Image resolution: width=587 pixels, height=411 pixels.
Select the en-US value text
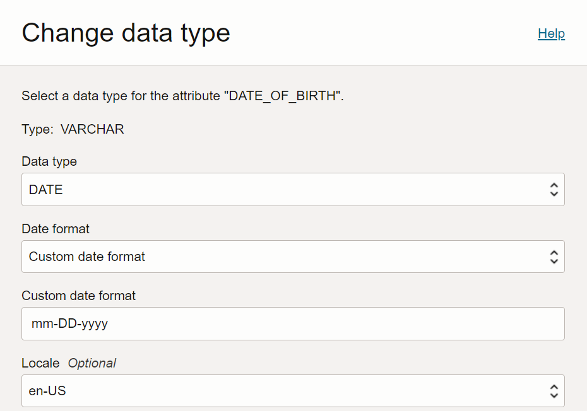(47, 391)
